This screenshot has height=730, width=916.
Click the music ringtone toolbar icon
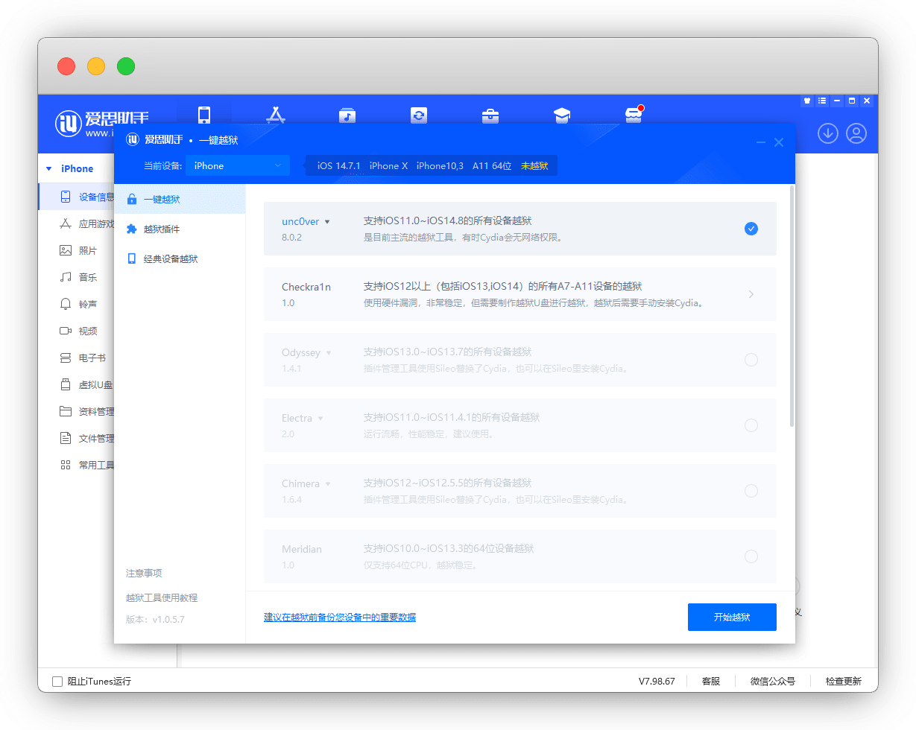coord(347,115)
